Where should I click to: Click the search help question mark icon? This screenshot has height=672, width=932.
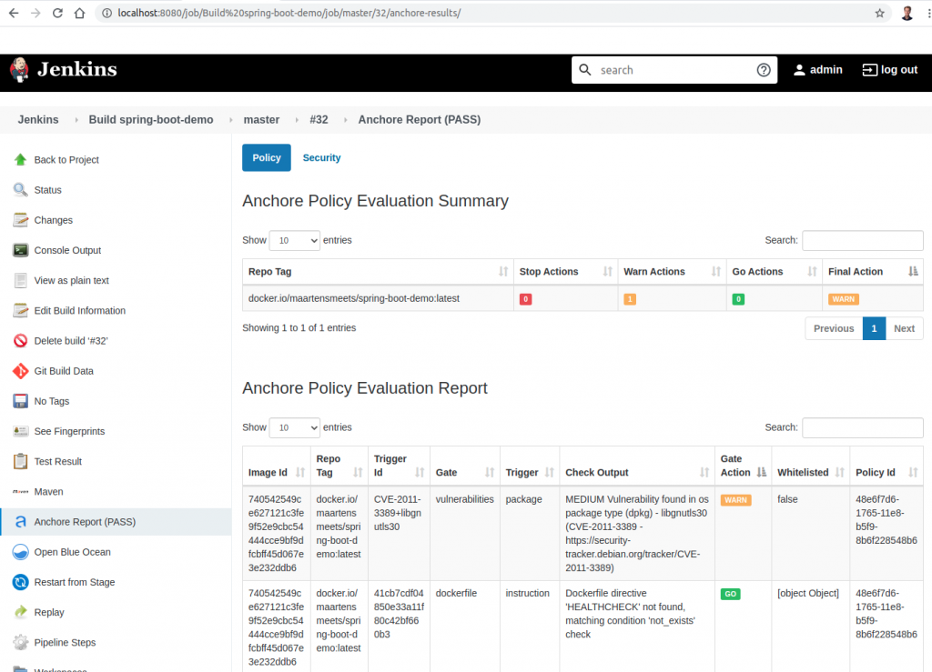point(764,70)
